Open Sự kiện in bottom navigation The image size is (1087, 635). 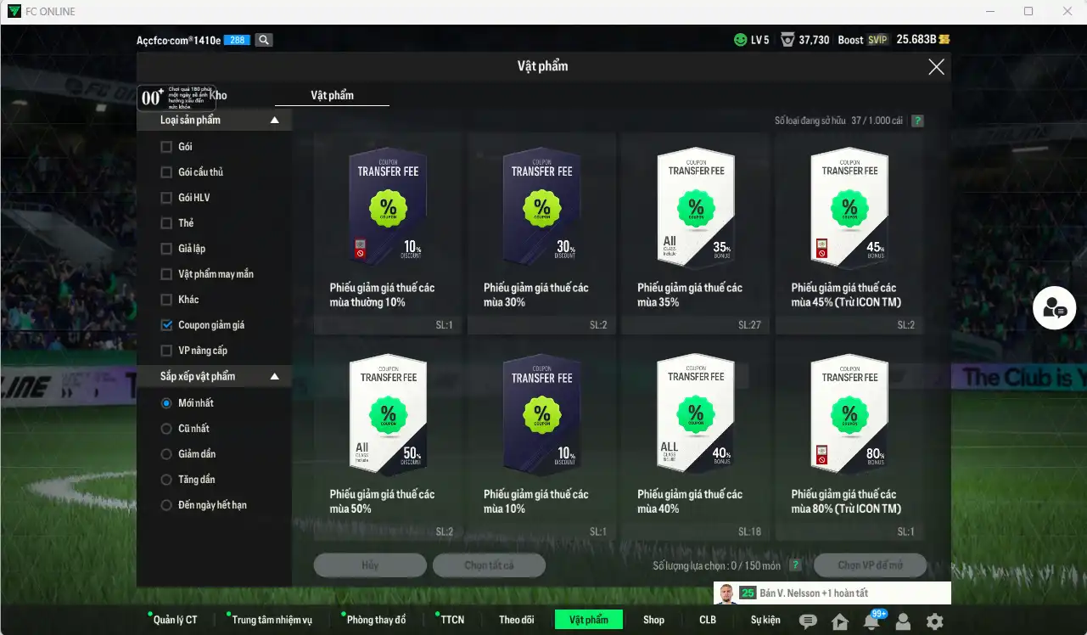[x=765, y=620]
